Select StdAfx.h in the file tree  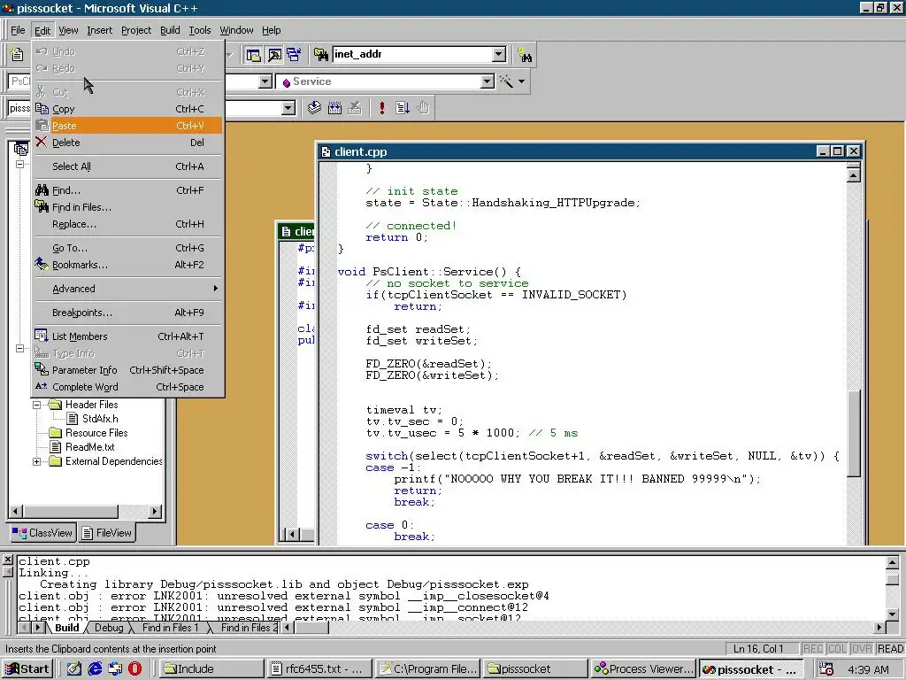[x=100, y=419]
